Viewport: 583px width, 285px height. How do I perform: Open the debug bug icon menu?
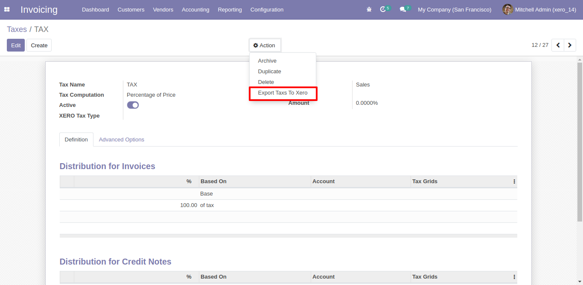click(x=369, y=9)
